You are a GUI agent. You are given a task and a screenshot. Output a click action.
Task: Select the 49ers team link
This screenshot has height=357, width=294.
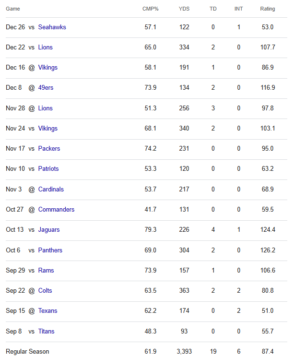coord(46,88)
